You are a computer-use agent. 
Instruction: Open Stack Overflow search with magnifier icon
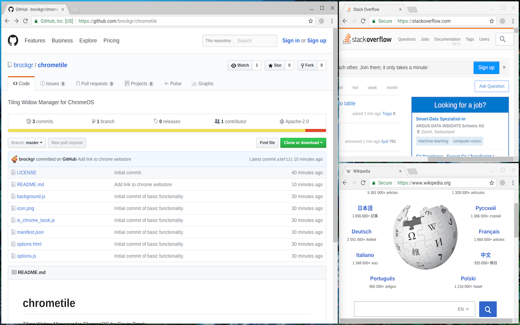point(504,39)
